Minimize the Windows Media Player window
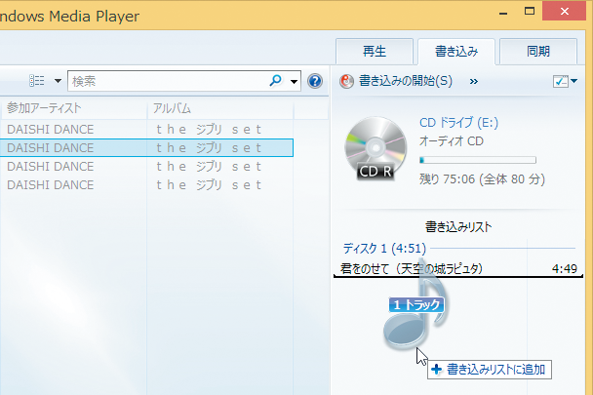Image resolution: width=593 pixels, height=395 pixels. pyautogui.click(x=503, y=12)
